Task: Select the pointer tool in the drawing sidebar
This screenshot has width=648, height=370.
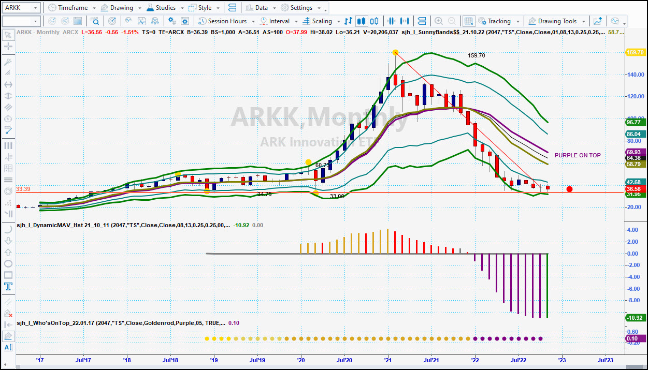Action: pos(8,35)
